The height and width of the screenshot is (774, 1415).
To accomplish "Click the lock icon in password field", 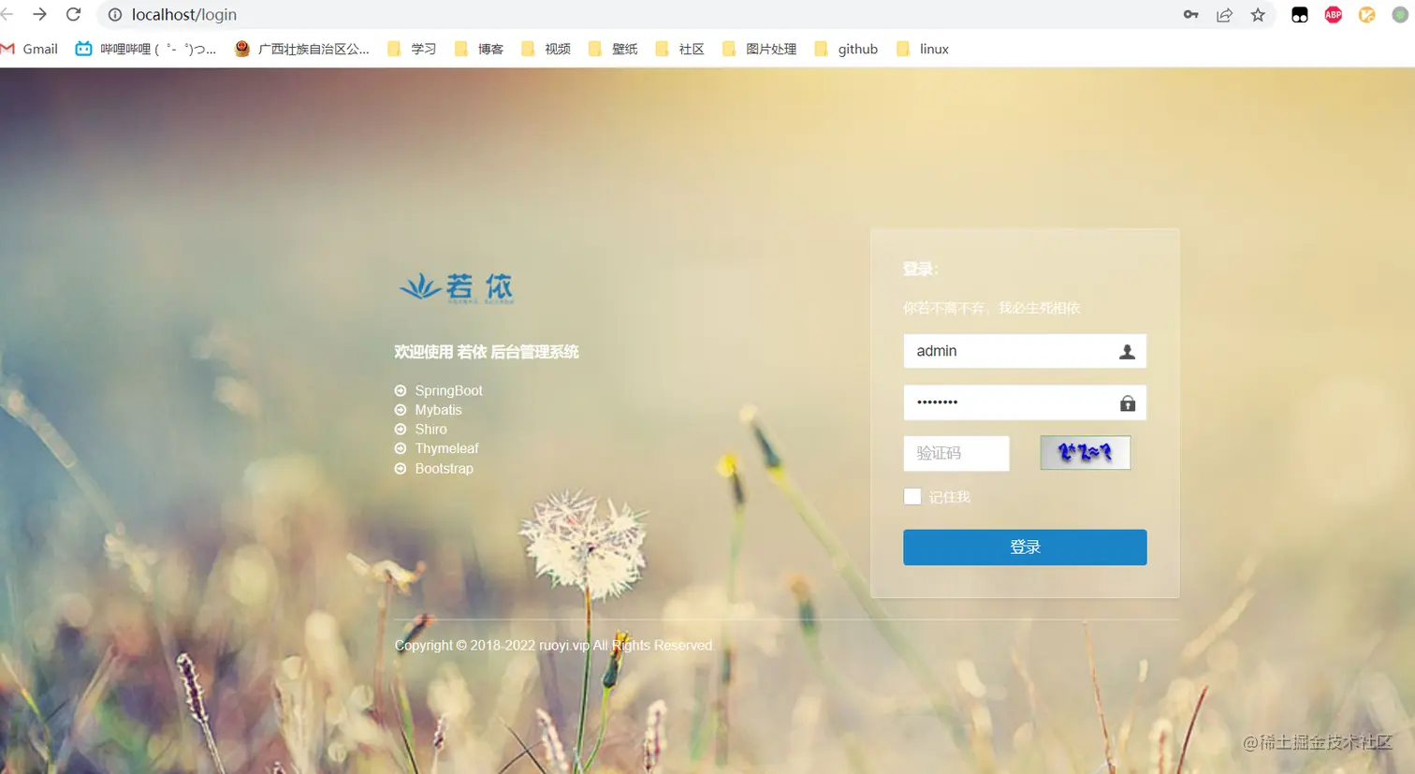I will coord(1128,403).
